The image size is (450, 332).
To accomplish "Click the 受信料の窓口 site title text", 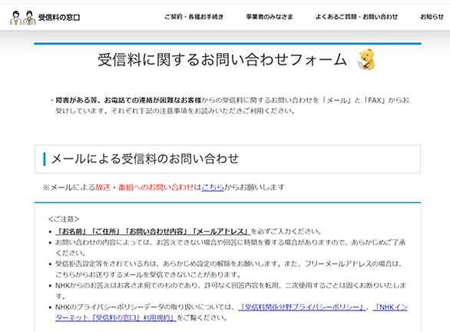I will click(x=59, y=18).
